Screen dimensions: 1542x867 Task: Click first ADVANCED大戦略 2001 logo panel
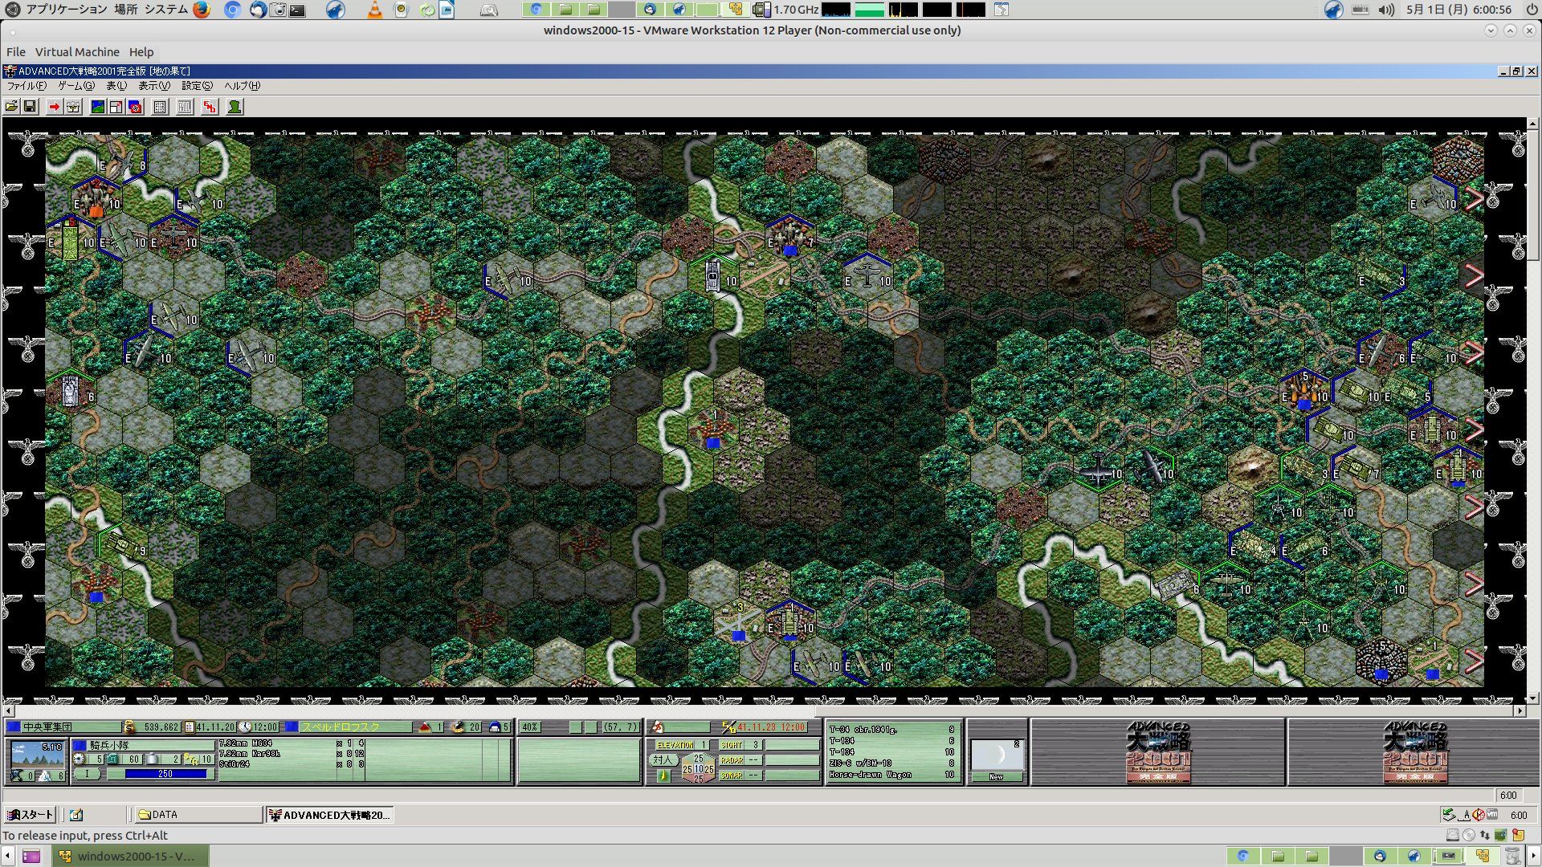(1158, 752)
